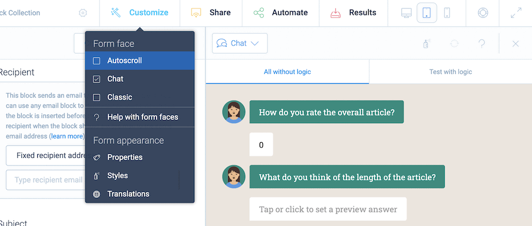The width and height of the screenshot is (532, 226).
Task: Click the Properties tag icon
Action: (97, 158)
